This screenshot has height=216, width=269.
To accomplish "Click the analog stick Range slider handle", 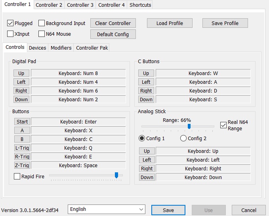I will tap(189, 126).
